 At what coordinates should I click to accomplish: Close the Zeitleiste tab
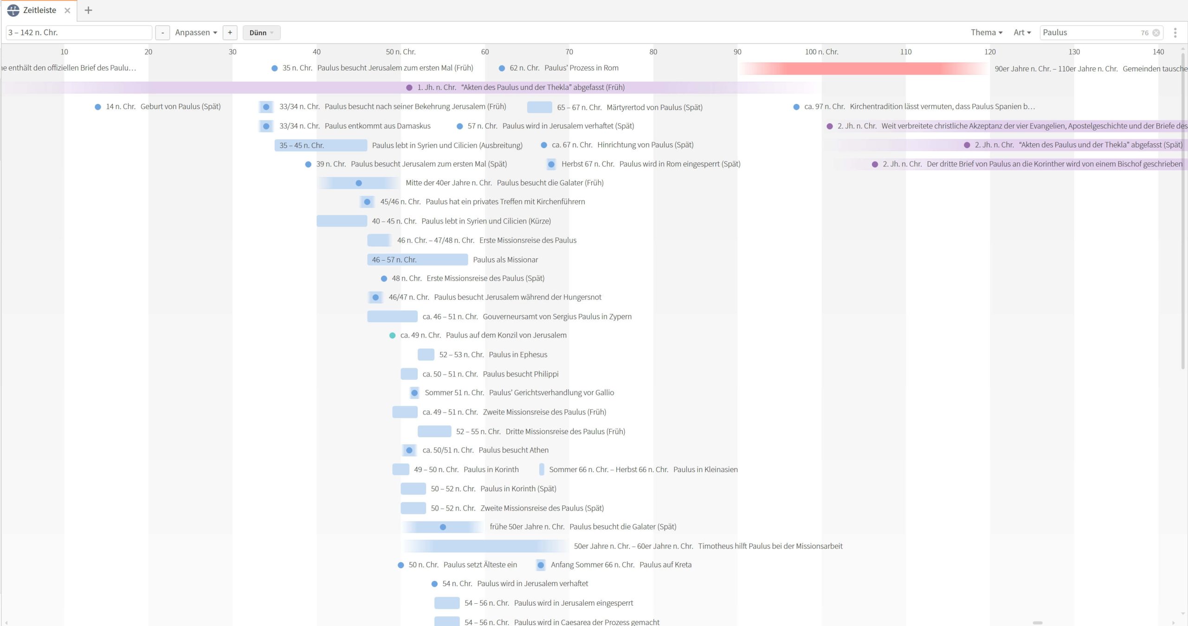pos(67,10)
